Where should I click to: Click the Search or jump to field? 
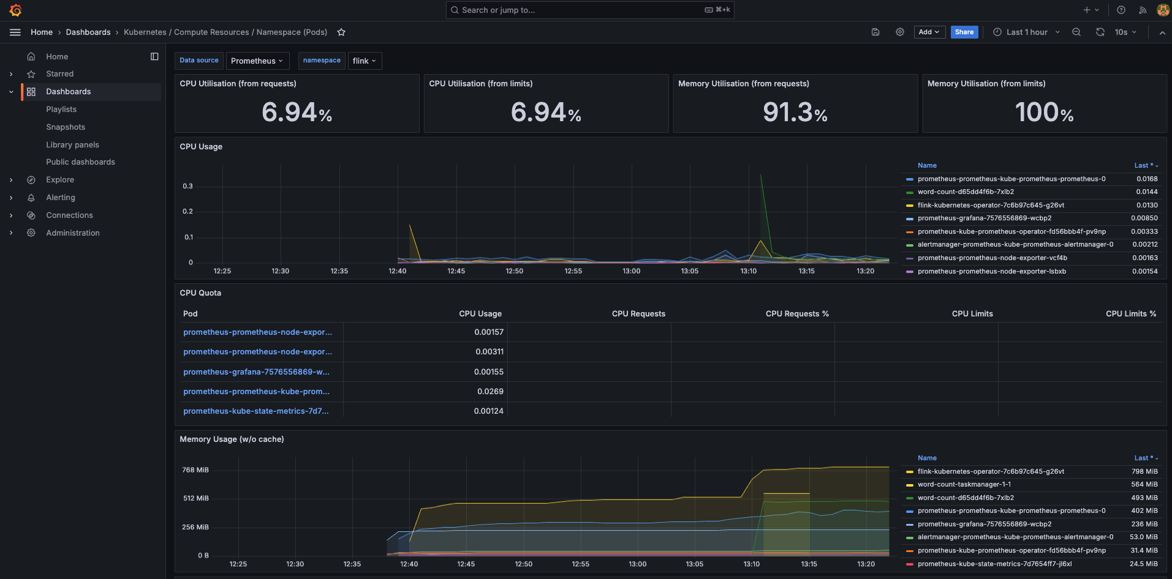[x=590, y=10]
